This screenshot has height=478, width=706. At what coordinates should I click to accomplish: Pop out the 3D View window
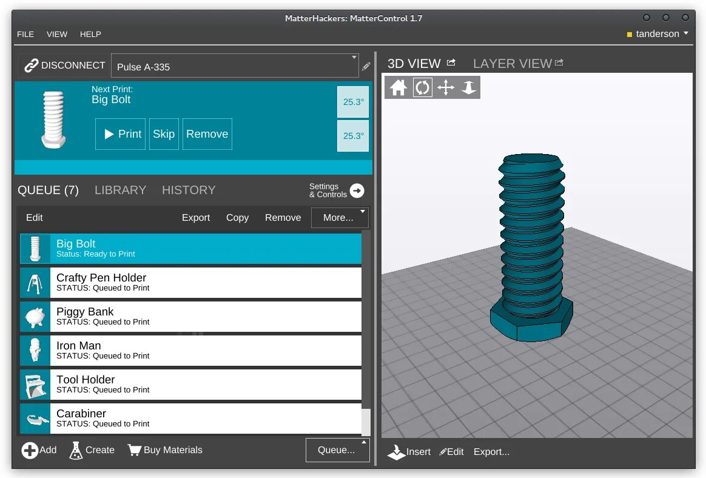pos(451,62)
